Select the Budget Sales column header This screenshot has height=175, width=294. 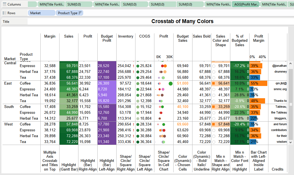(183, 38)
